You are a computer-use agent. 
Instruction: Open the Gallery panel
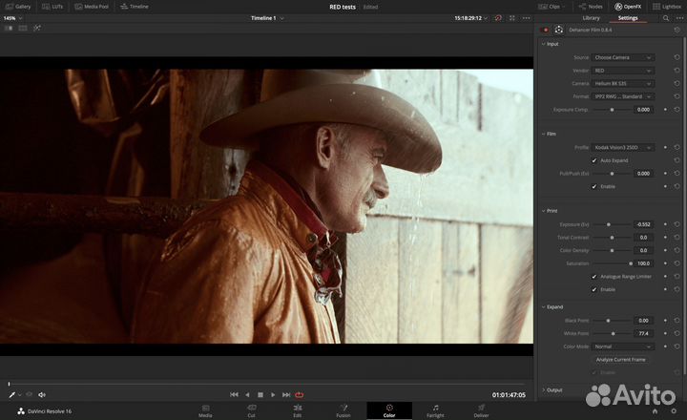tap(18, 7)
